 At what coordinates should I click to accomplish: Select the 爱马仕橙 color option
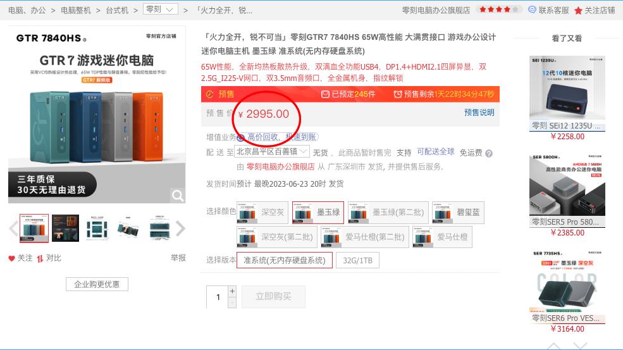tap(442, 237)
